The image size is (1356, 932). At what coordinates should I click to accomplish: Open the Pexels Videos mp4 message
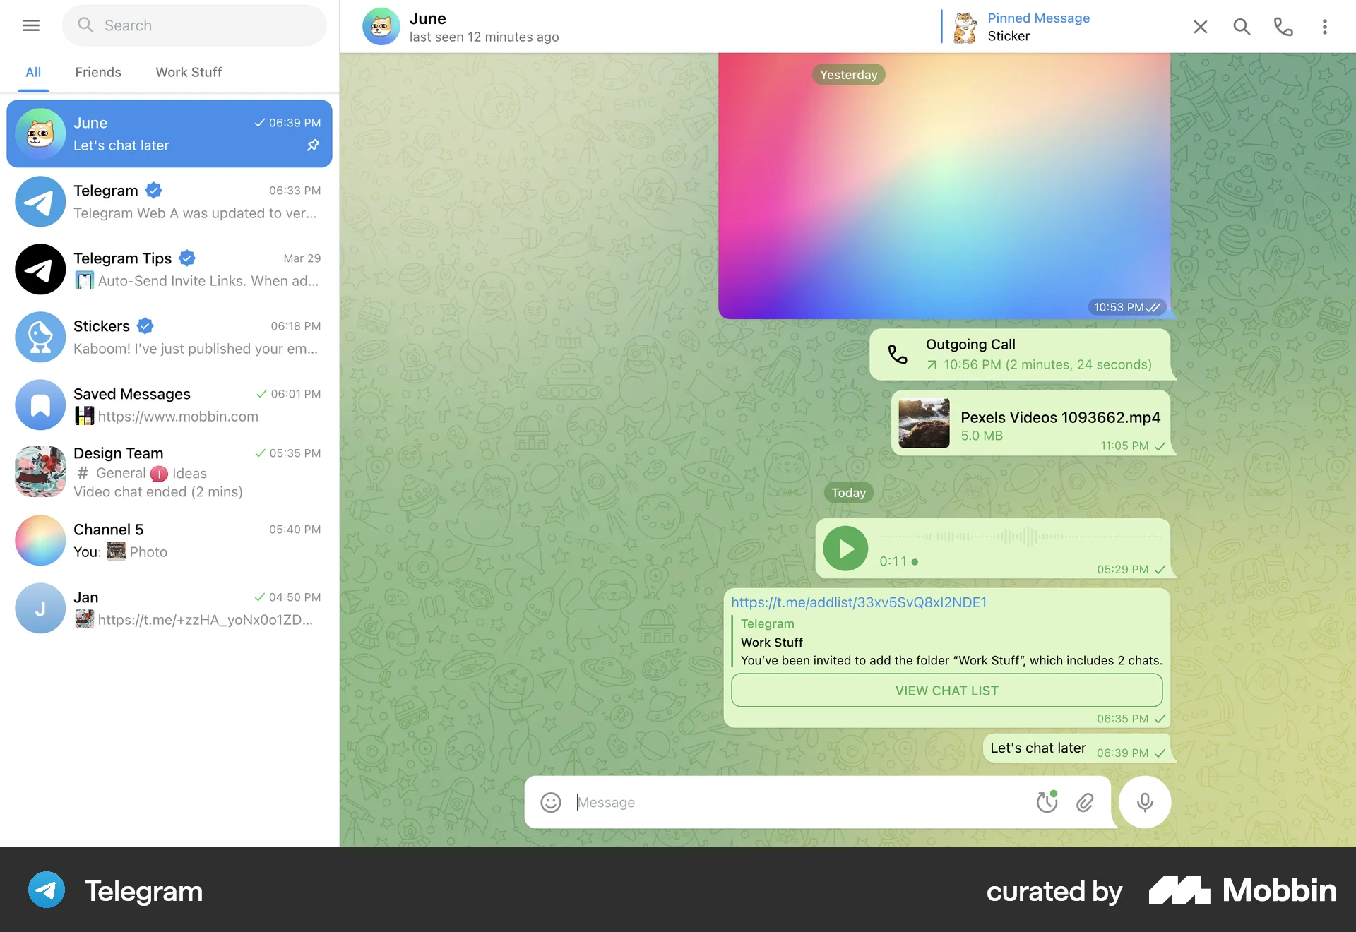coord(1031,422)
